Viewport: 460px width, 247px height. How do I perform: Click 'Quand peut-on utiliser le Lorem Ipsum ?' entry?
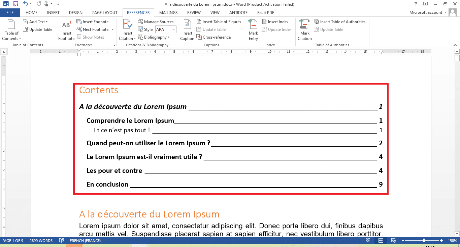(149, 143)
